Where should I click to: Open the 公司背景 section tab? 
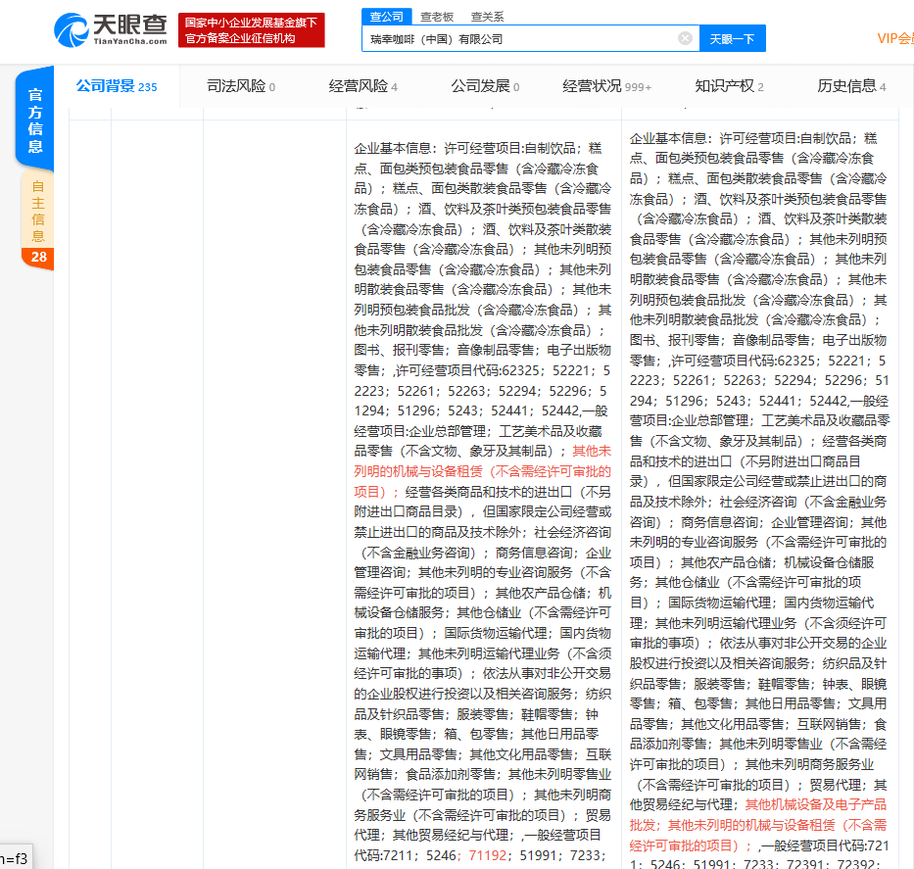coord(116,86)
